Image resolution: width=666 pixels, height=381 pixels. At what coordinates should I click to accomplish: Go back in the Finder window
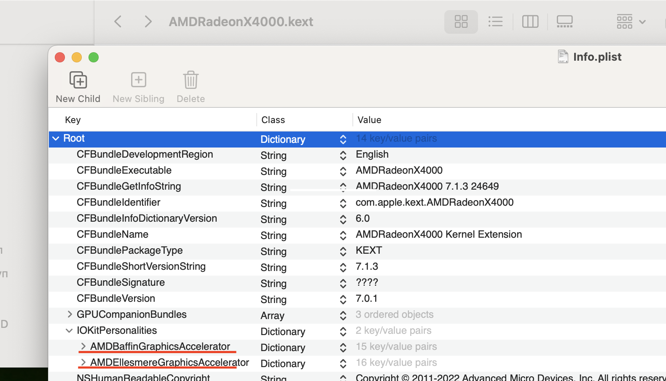pos(118,21)
